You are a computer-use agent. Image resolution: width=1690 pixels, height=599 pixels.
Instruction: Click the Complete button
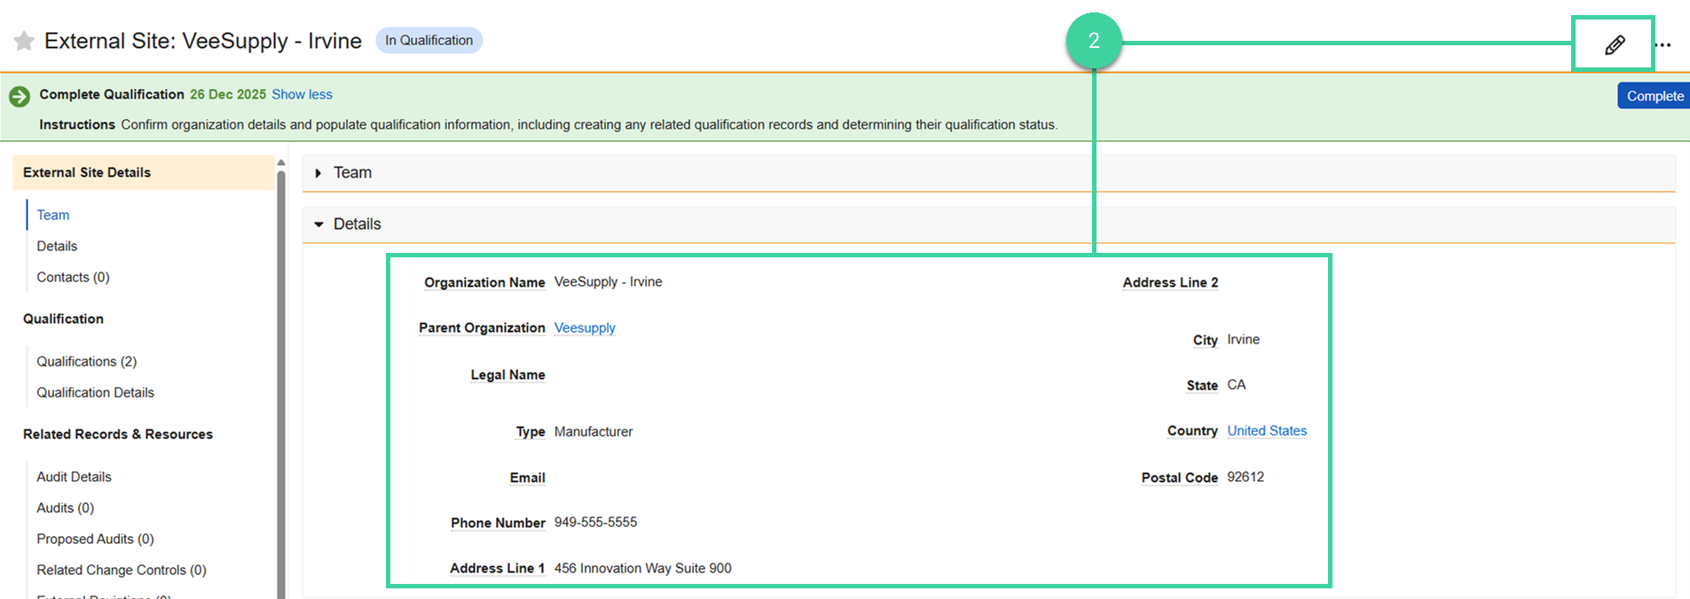1654,96
